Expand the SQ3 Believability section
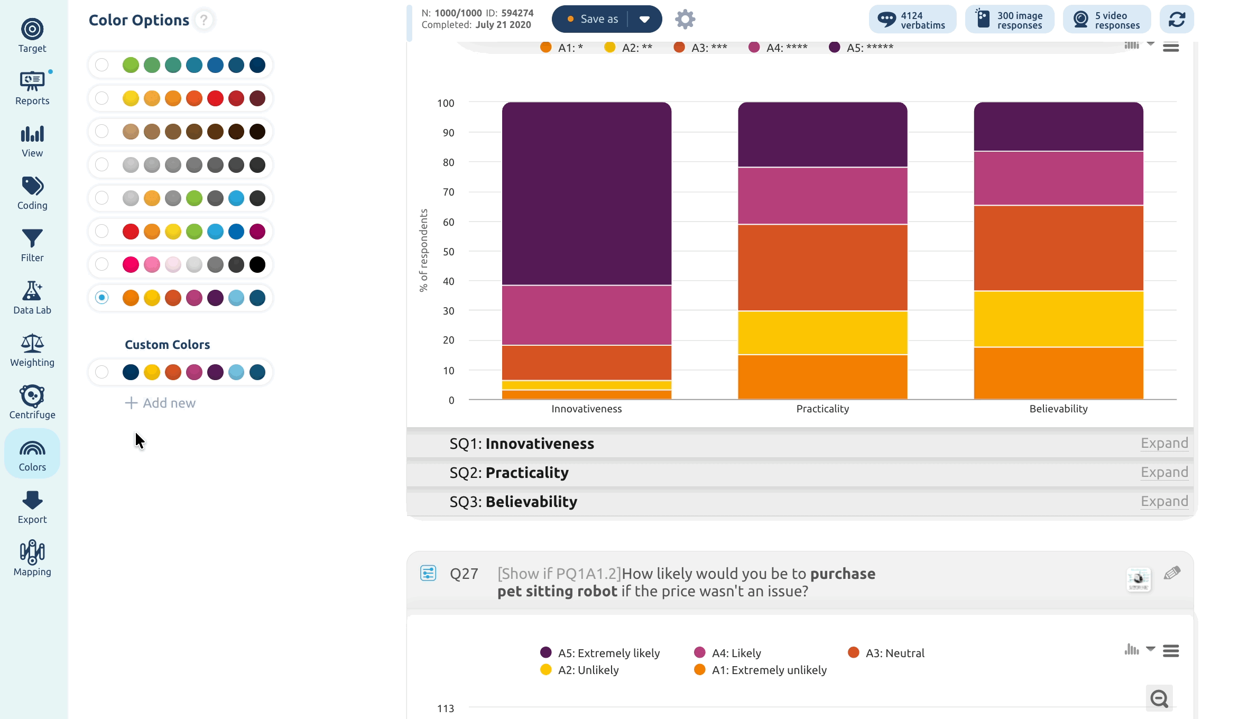Screen dimensions: 1239x719 1164,501
